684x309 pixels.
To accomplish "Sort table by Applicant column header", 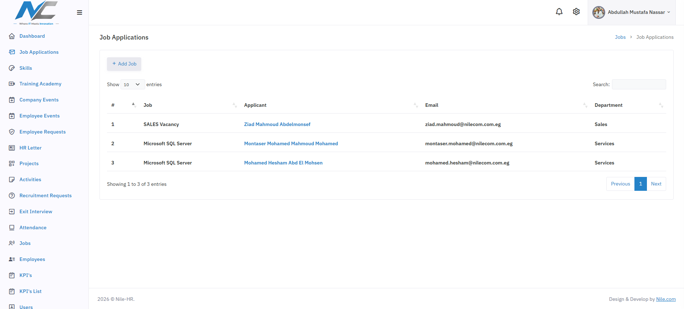I will (330, 105).
